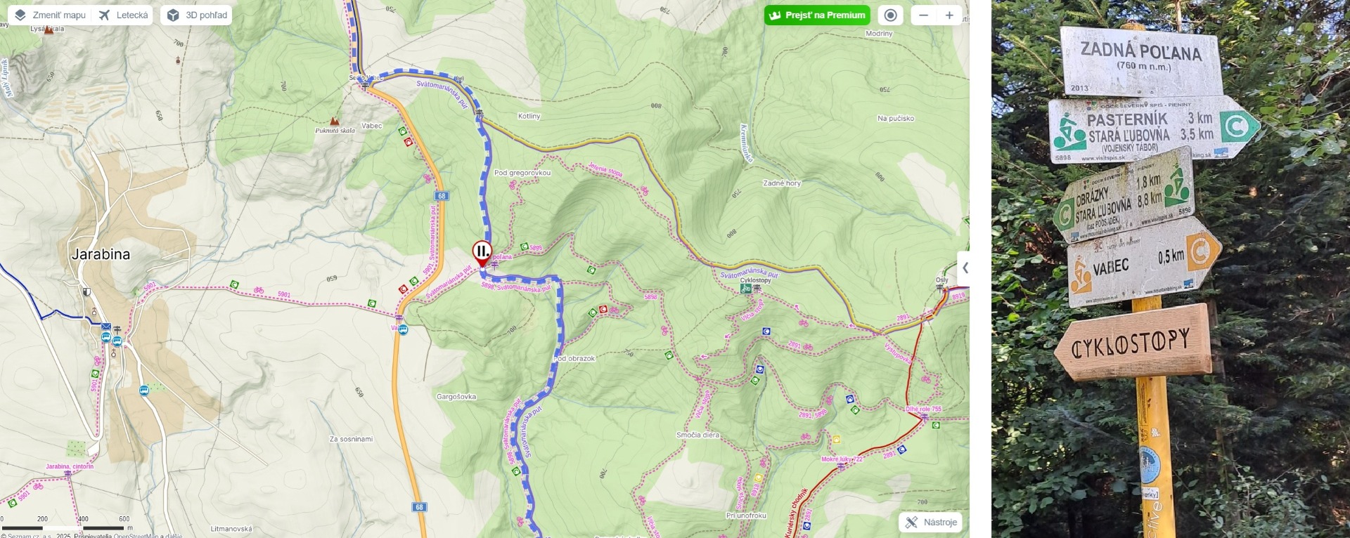Open the Nástroje tools menu
The image size is (1350, 538).
(931, 522)
